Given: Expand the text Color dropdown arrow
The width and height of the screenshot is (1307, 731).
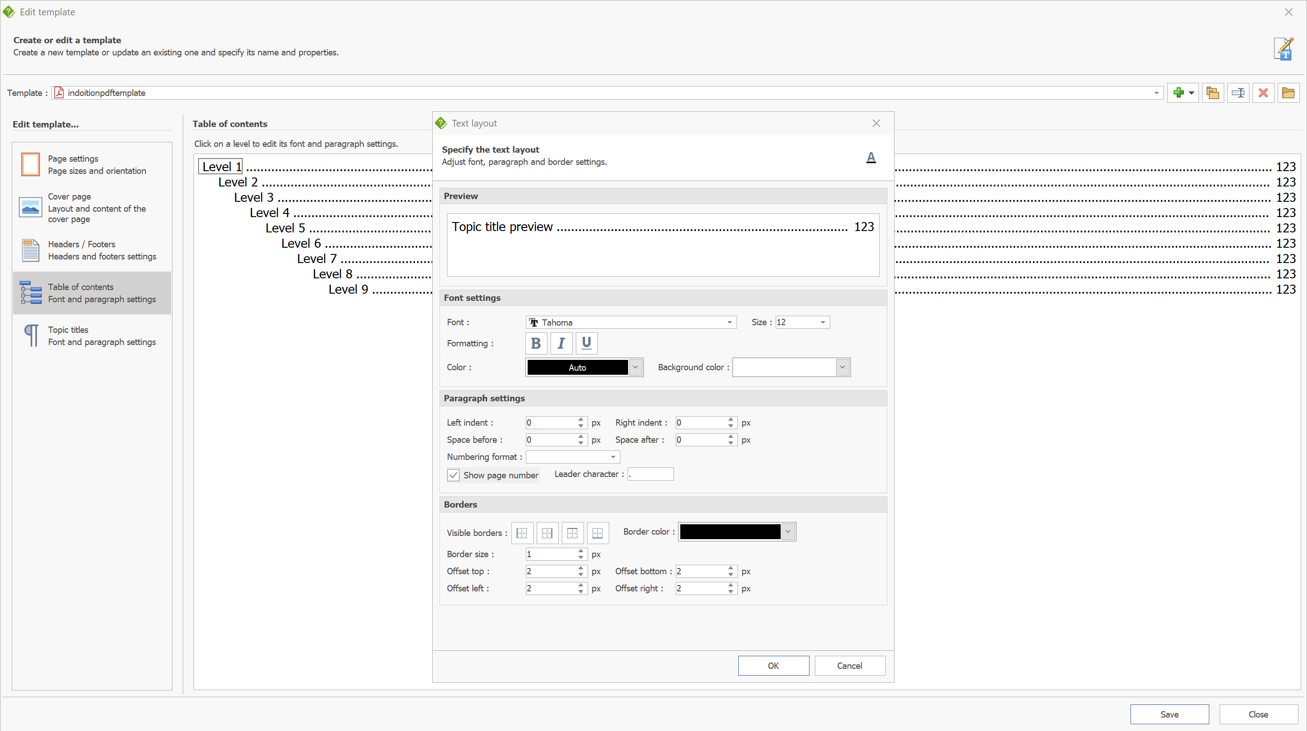Looking at the screenshot, I should (x=635, y=367).
